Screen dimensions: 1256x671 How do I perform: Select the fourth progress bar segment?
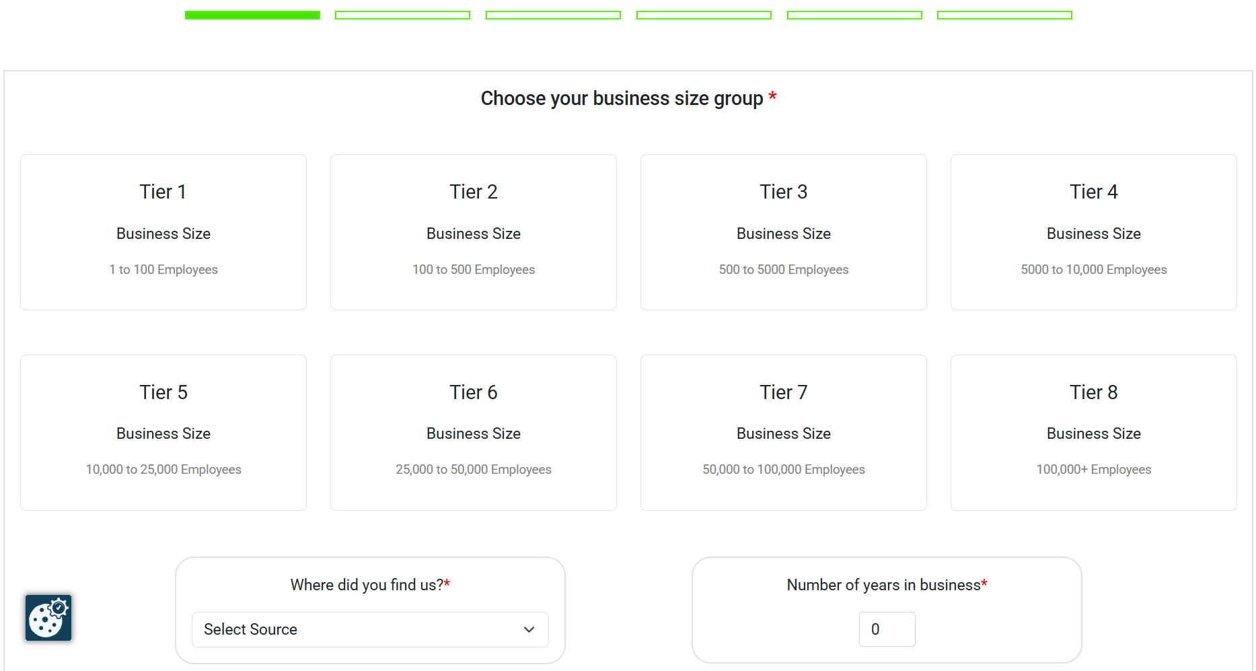(x=704, y=14)
